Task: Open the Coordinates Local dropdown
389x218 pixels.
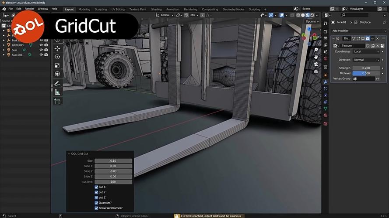Action: click(366, 51)
